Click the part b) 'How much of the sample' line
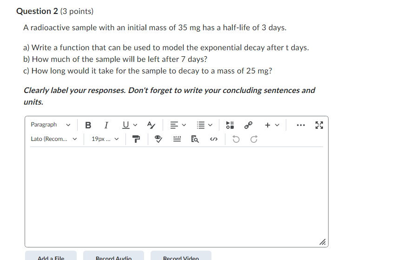The width and height of the screenshot is (395, 260). click(115, 59)
